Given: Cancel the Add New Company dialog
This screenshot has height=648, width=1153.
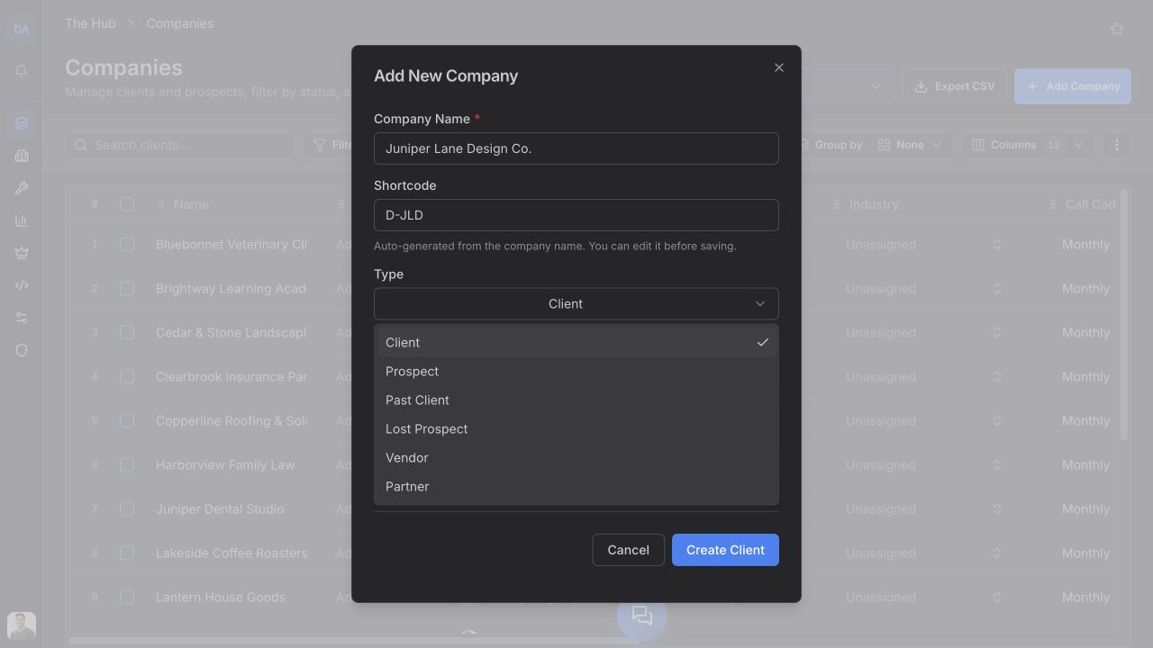Looking at the screenshot, I should [628, 550].
